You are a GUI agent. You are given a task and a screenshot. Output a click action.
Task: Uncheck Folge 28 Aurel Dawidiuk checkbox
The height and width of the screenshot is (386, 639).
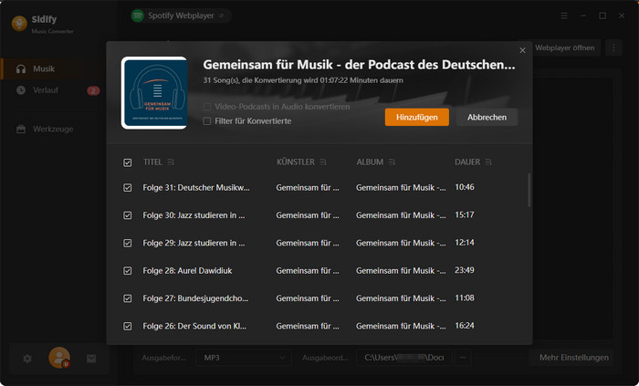[128, 271]
